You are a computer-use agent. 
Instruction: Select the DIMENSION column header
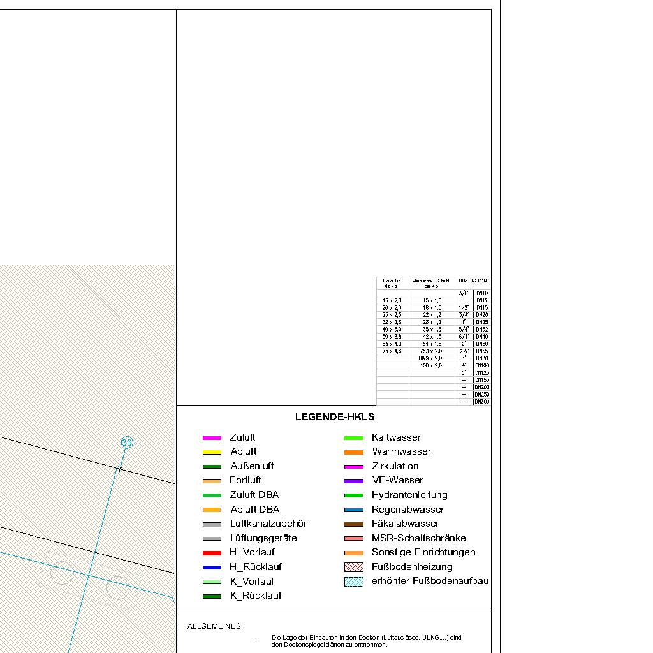(473, 281)
